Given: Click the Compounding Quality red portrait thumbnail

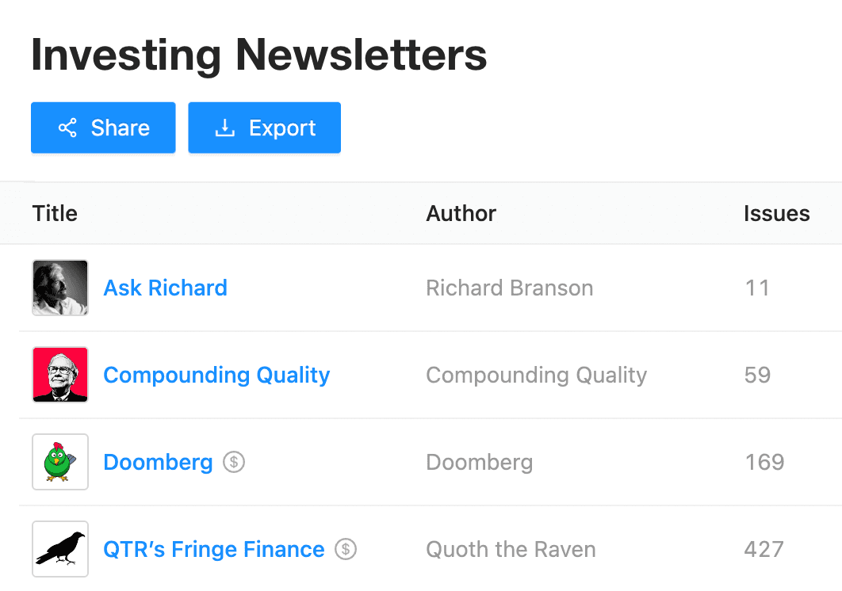Looking at the screenshot, I should (x=60, y=375).
